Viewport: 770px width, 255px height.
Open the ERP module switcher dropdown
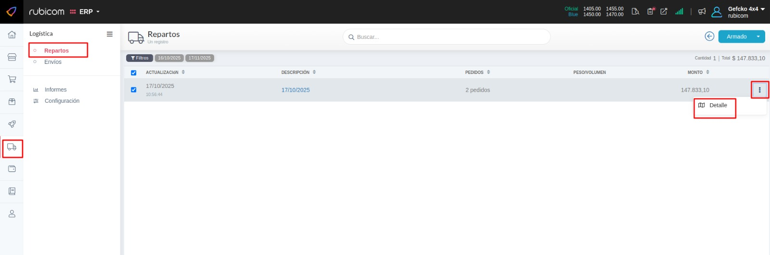tap(86, 12)
